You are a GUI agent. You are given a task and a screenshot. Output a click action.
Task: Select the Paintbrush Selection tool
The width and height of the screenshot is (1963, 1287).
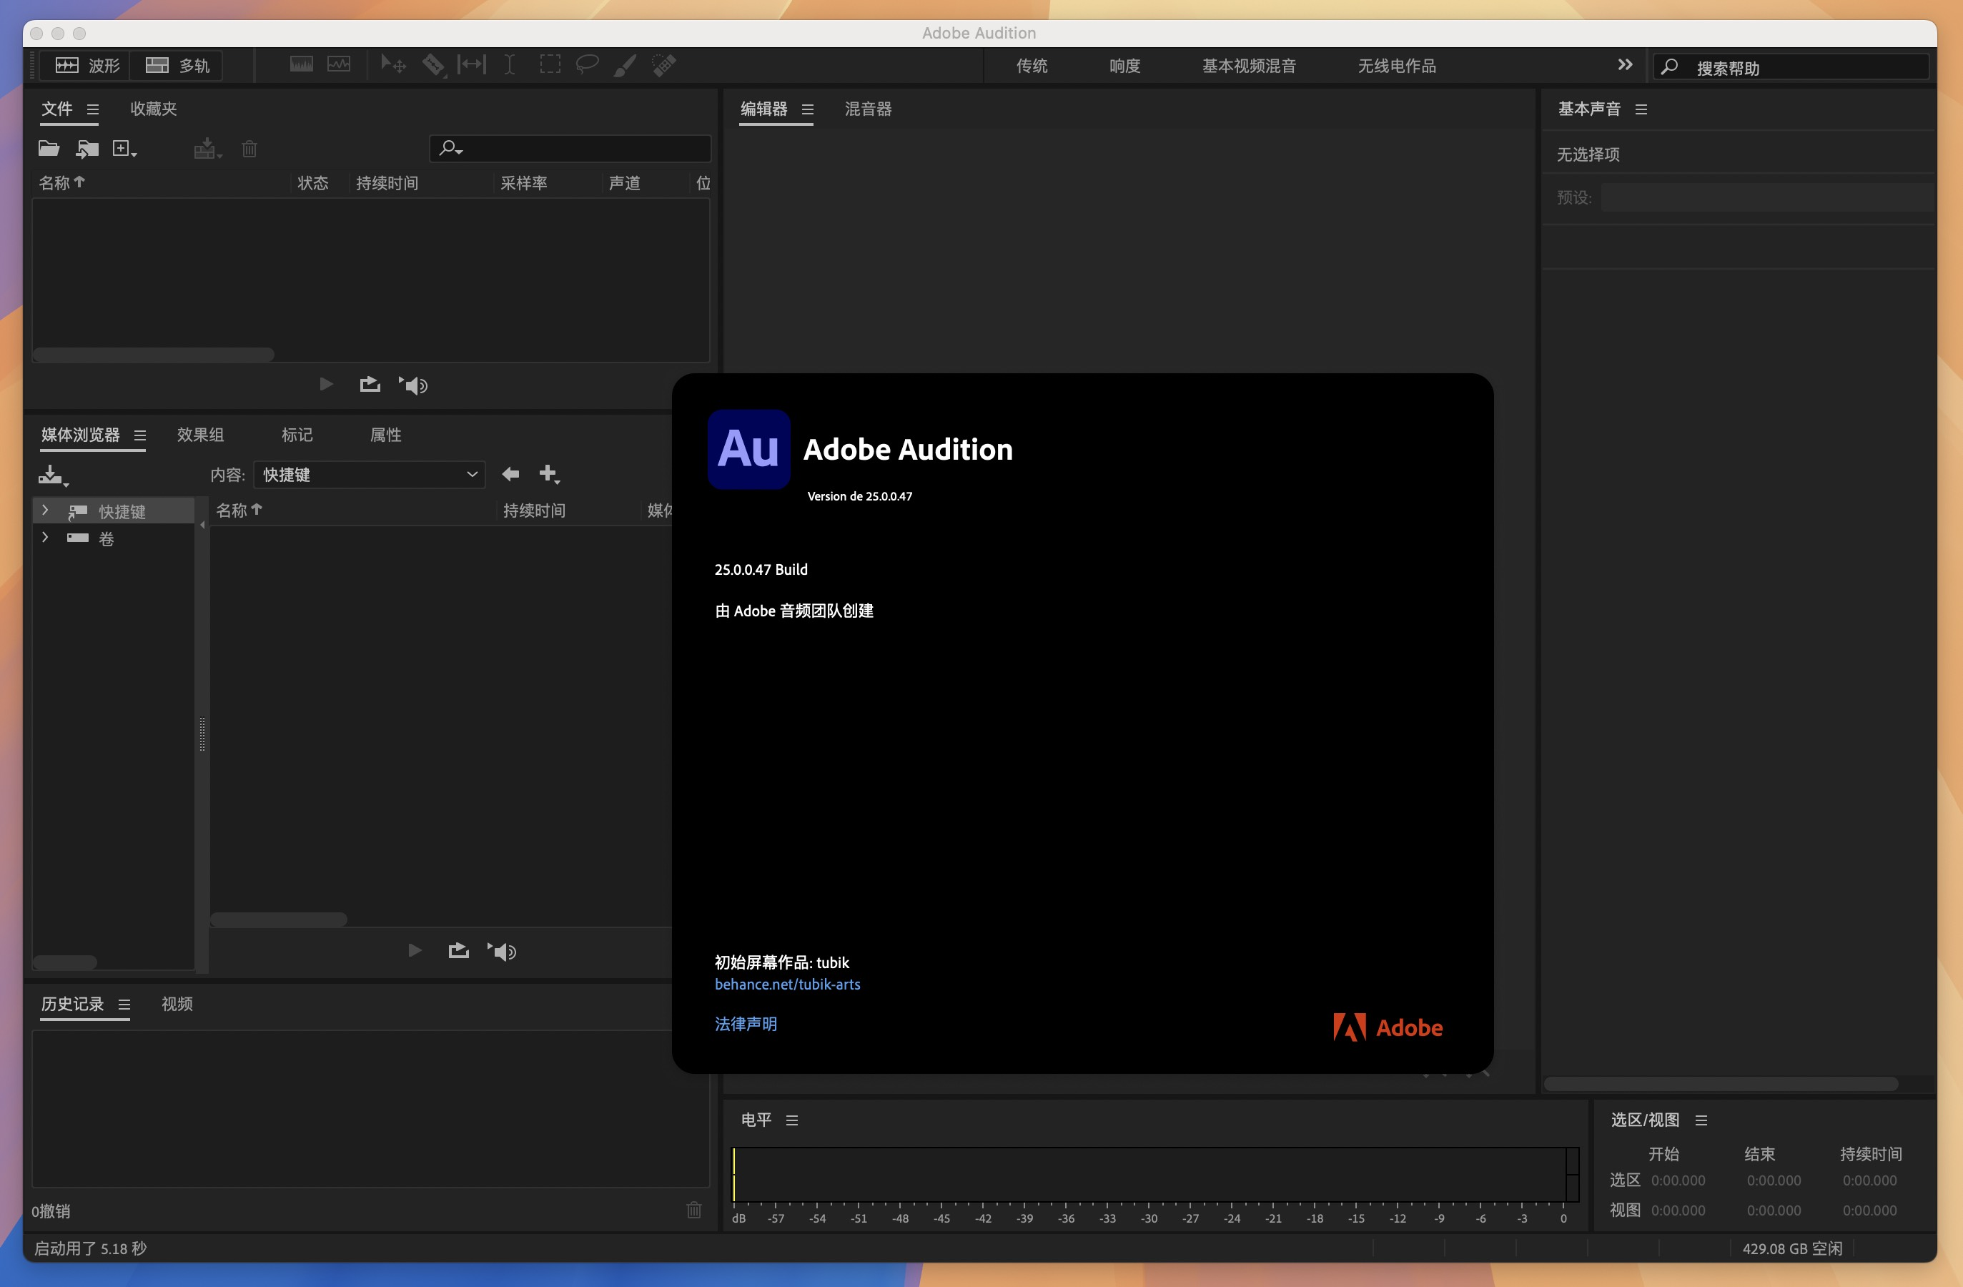pyautogui.click(x=626, y=64)
